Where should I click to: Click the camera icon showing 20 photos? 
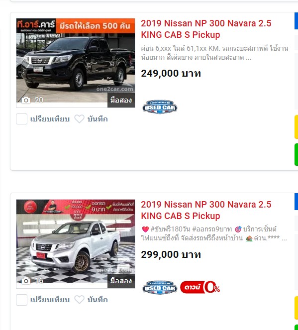(x=26, y=100)
